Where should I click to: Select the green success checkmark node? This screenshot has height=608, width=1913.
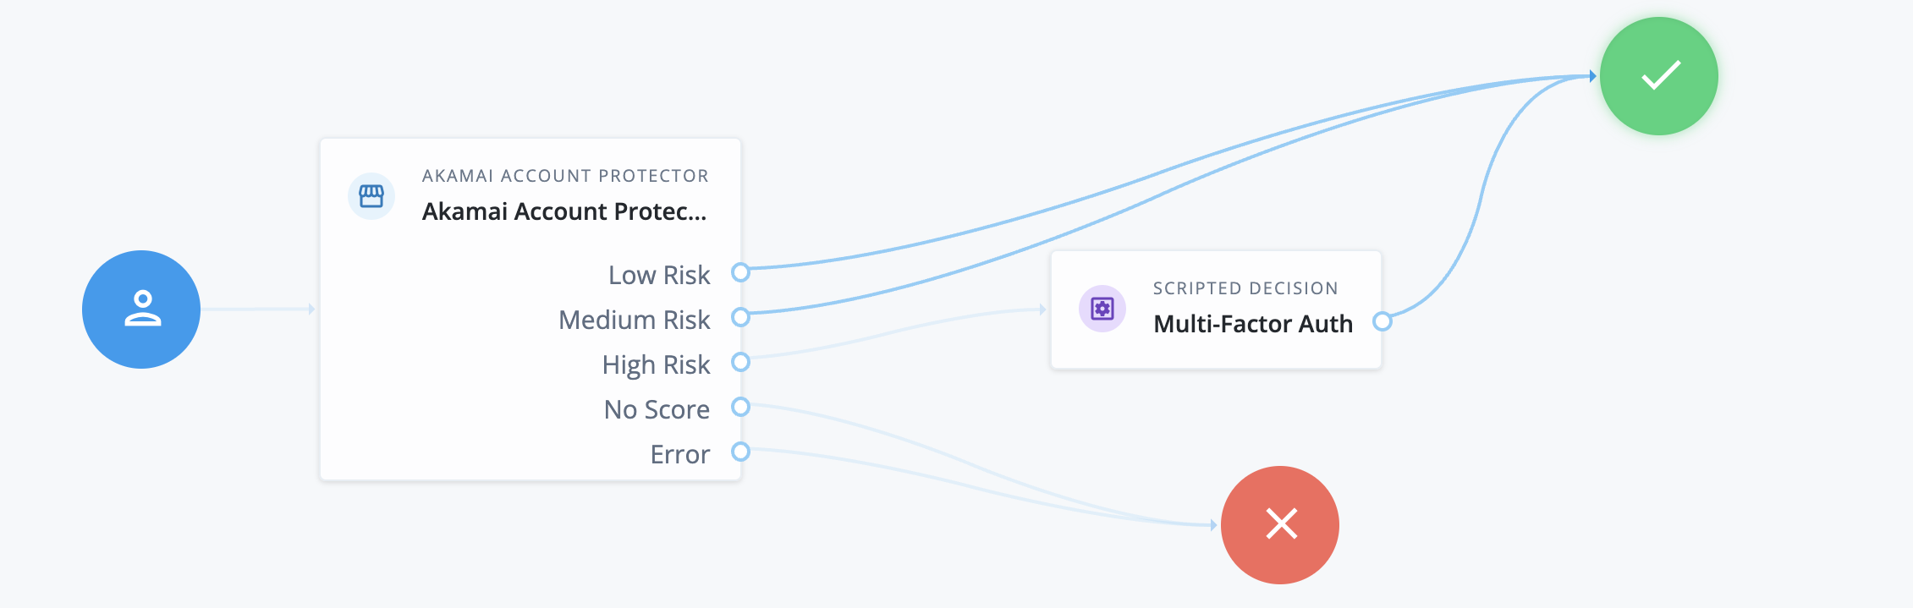click(1658, 76)
